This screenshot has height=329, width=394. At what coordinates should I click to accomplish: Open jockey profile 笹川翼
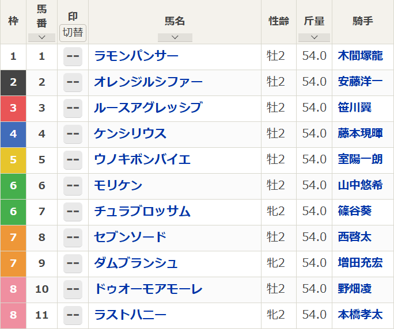(355, 108)
